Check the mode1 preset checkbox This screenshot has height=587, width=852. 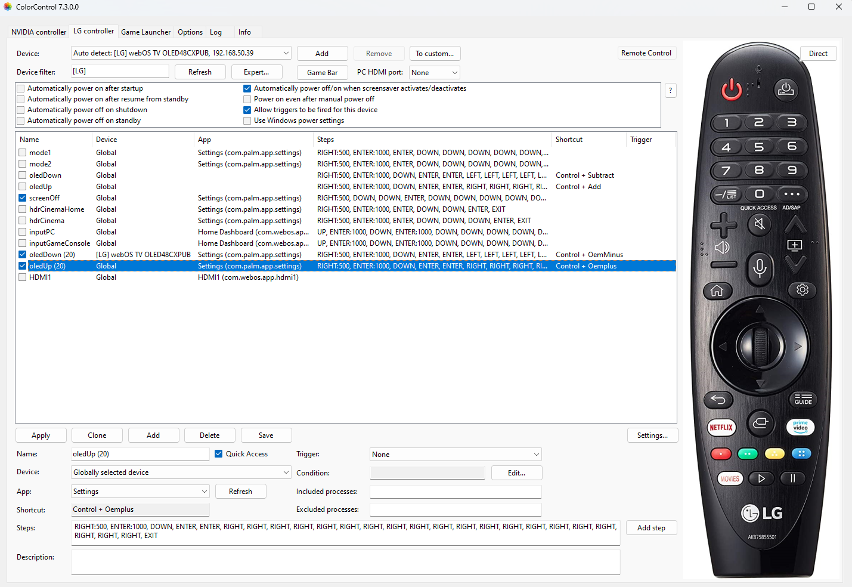[23, 153]
